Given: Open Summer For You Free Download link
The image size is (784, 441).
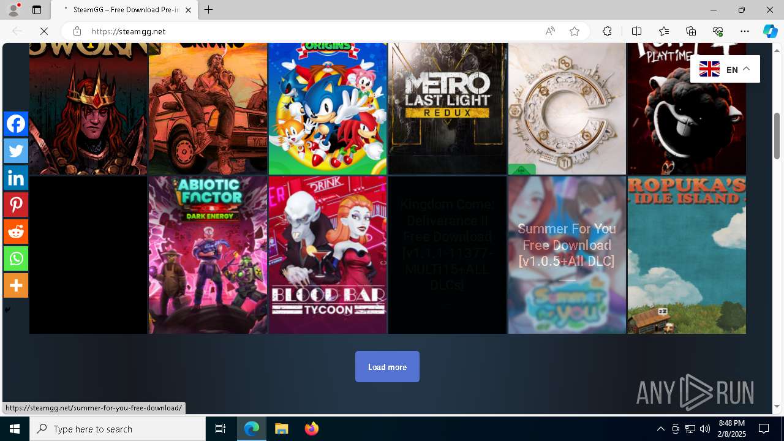Looking at the screenshot, I should (567, 255).
